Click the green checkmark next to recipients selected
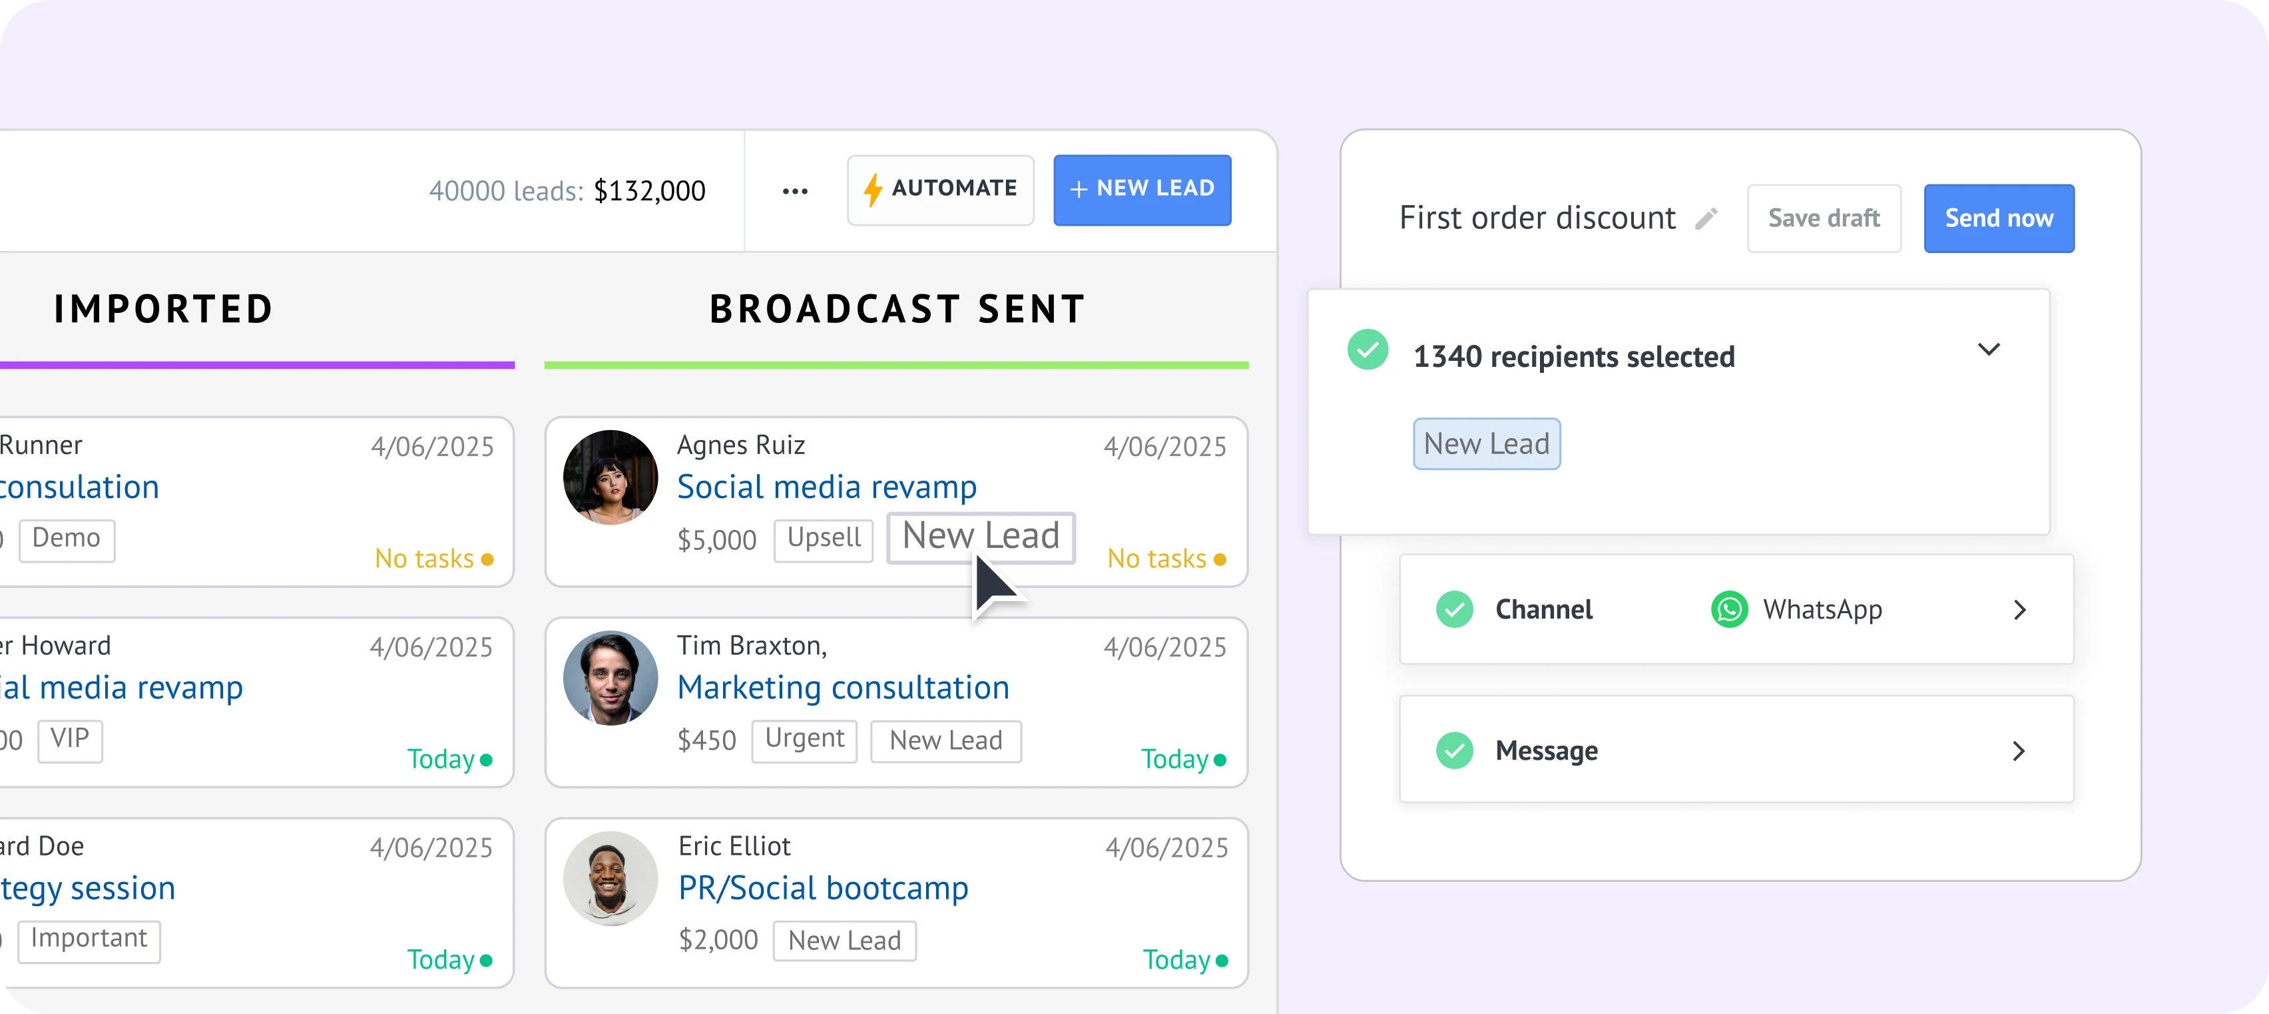 pyautogui.click(x=1368, y=350)
